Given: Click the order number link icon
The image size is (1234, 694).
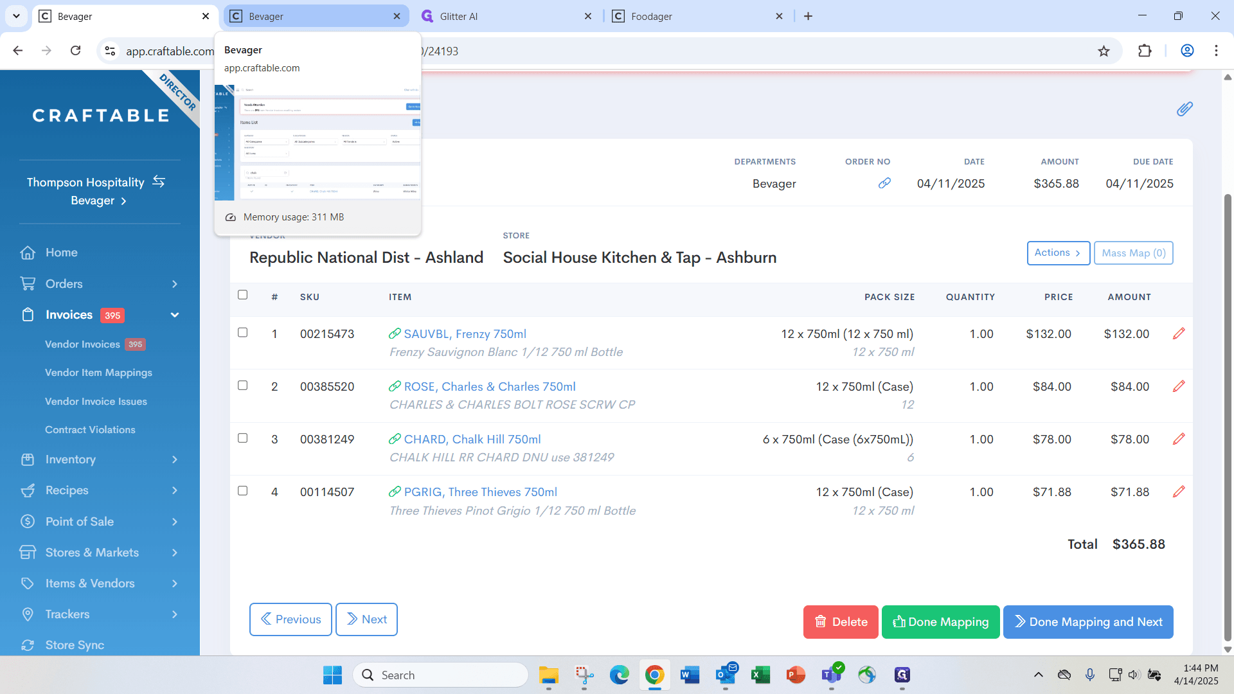Looking at the screenshot, I should coord(884,183).
